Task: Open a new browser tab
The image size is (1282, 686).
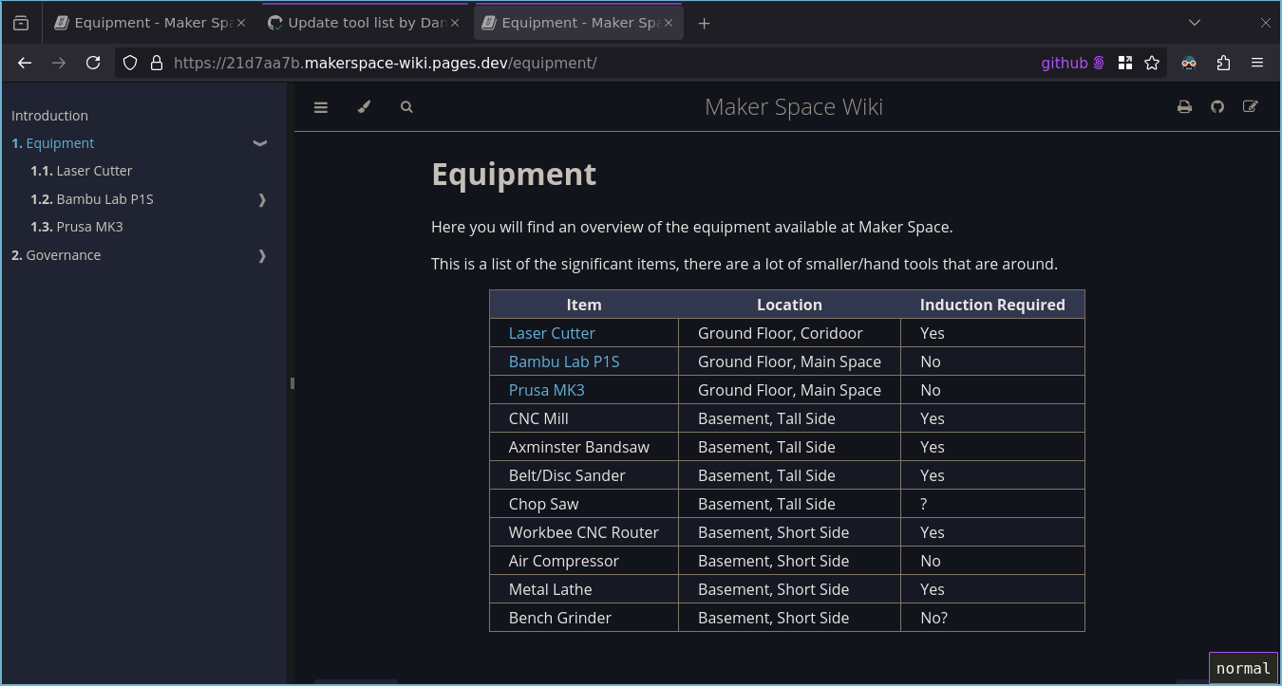Action: pyautogui.click(x=704, y=23)
